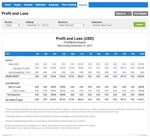Click the Edit link for Cost of Goods Sold

pos(28,72)
